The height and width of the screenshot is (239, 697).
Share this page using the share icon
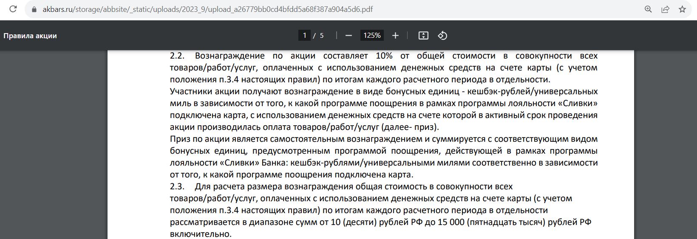click(665, 9)
